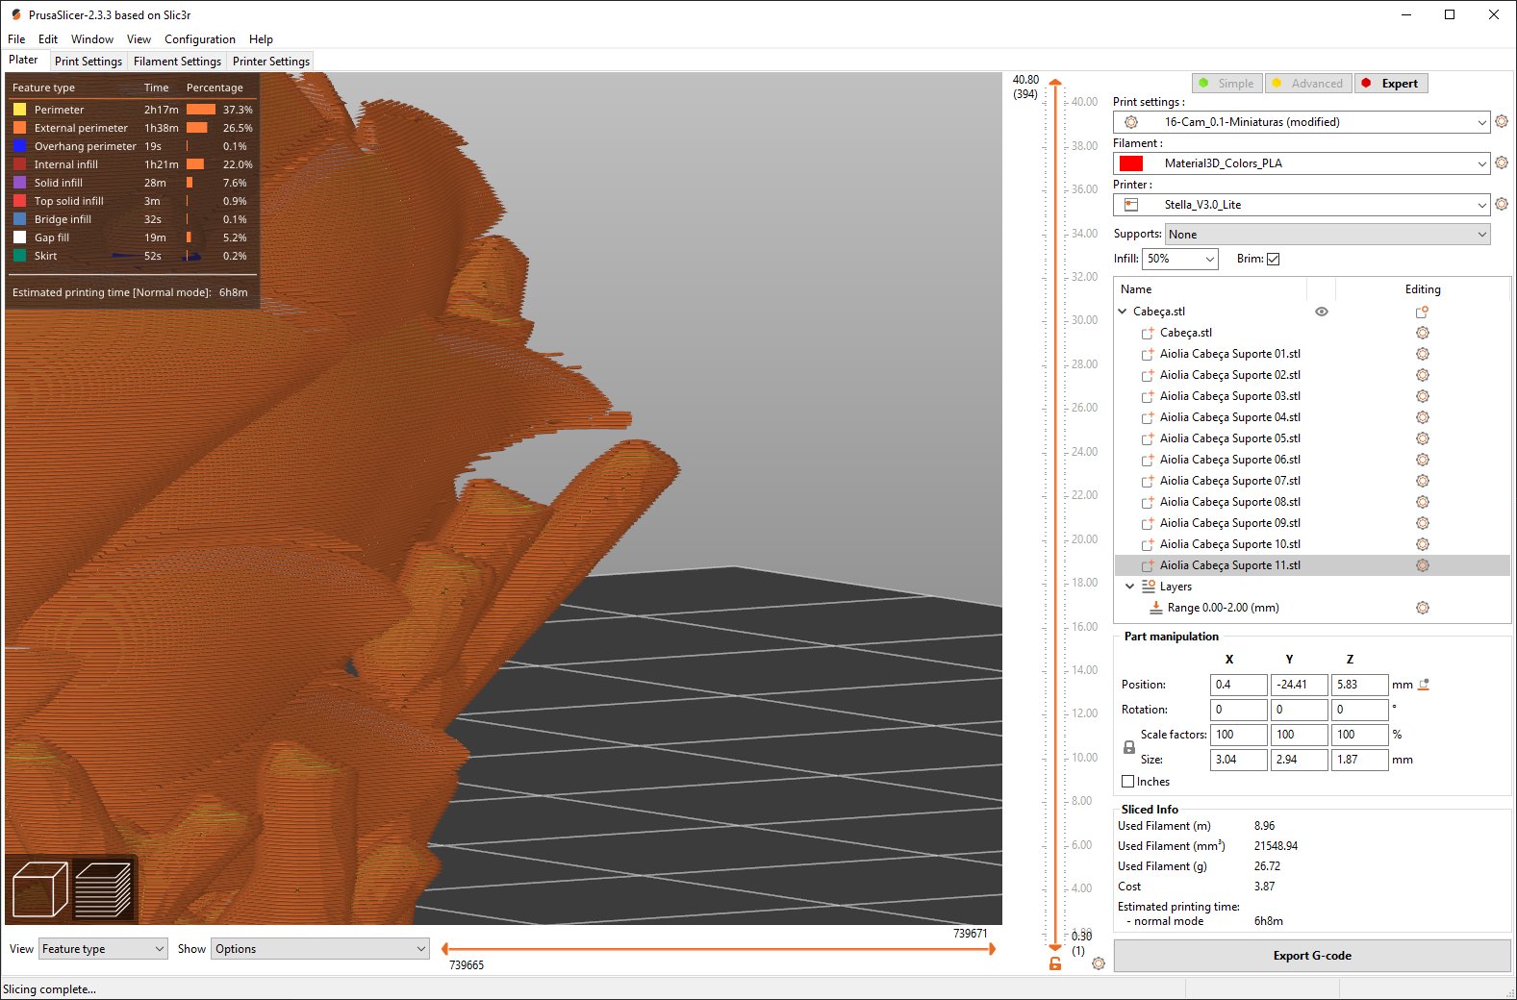Open View dropdown showing Feature type
The image size is (1517, 1000).
tap(103, 949)
